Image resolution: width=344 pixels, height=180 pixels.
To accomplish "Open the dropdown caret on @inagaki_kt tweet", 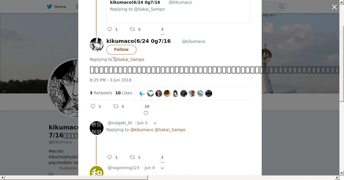I will coord(155,123).
